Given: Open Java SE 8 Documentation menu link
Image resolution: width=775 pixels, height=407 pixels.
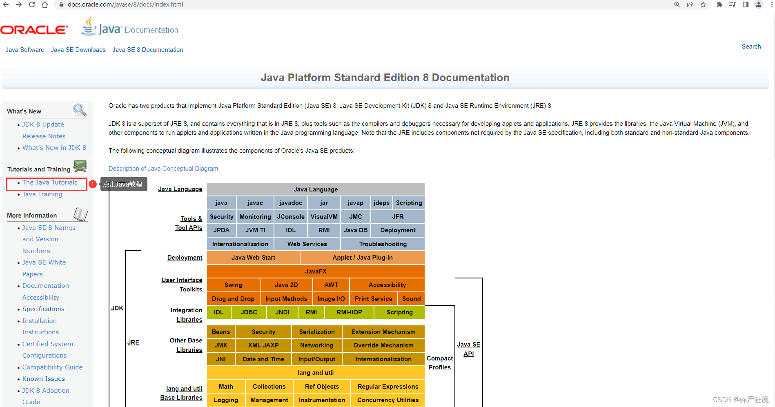Looking at the screenshot, I should [148, 50].
